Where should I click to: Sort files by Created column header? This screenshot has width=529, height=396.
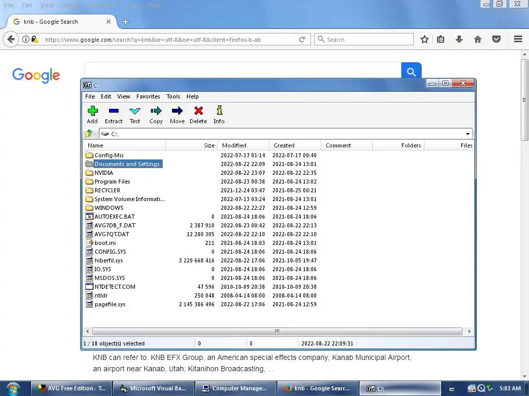coord(295,145)
